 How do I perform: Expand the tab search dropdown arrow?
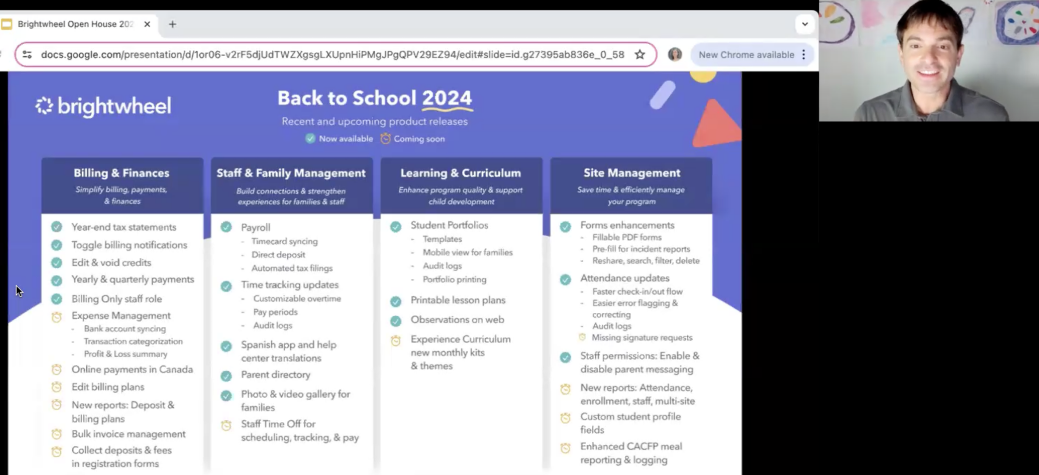[805, 24]
